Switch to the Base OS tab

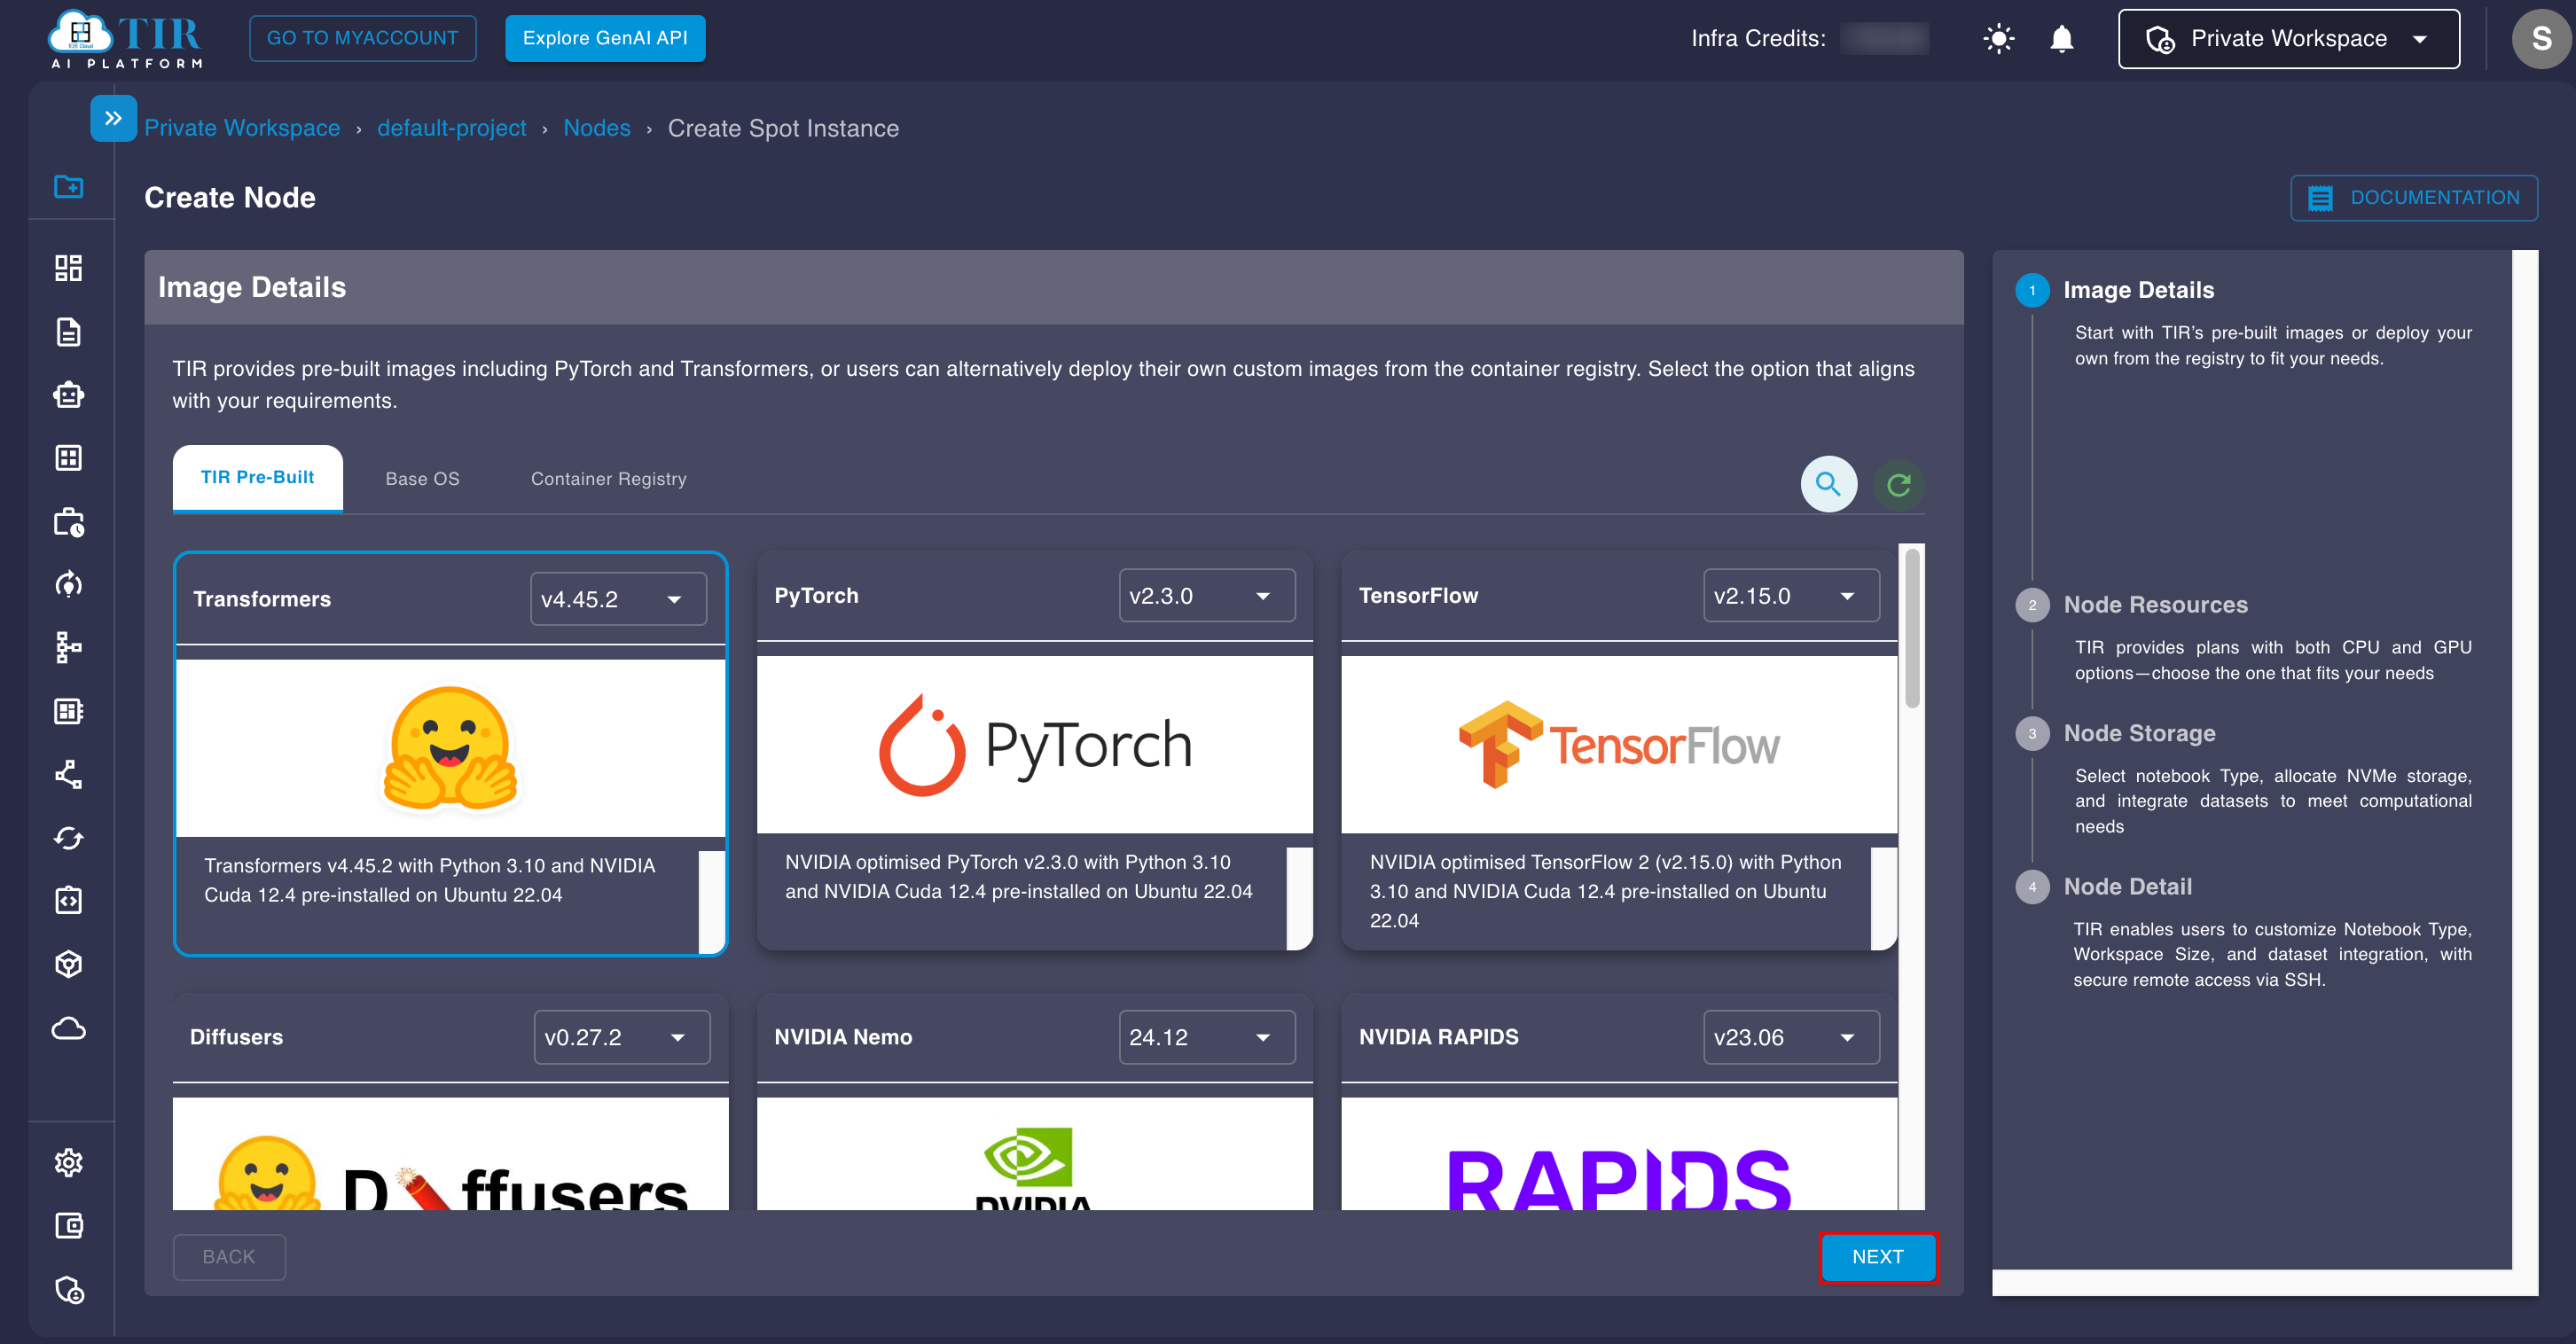[422, 479]
